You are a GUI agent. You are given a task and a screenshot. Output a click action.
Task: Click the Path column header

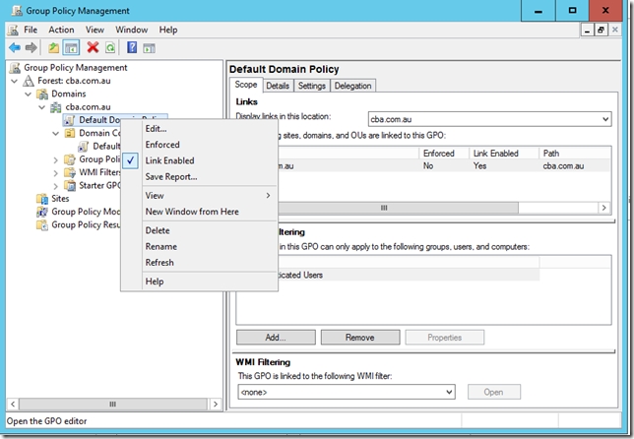575,154
